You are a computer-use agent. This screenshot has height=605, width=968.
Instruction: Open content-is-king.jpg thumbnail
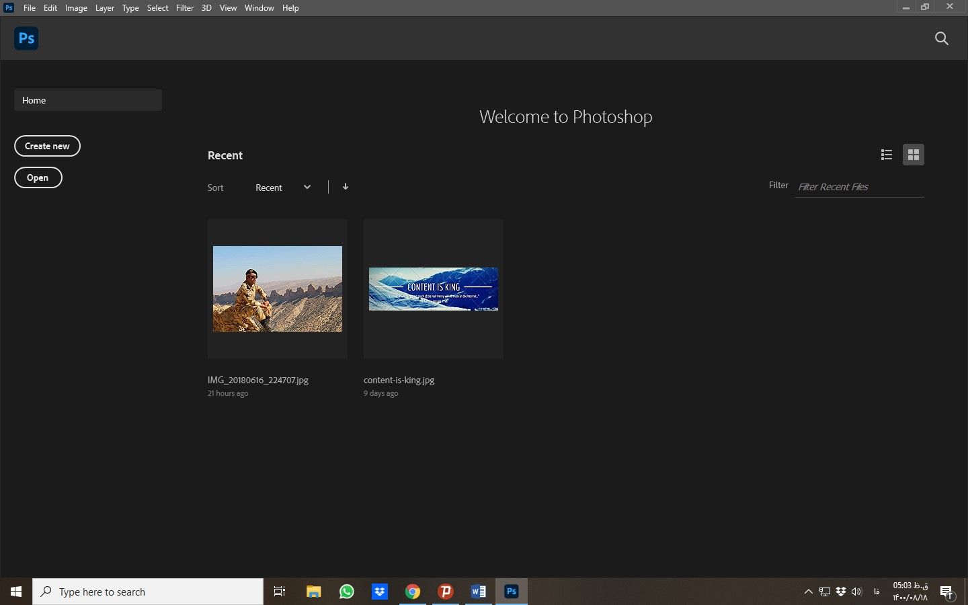point(434,289)
